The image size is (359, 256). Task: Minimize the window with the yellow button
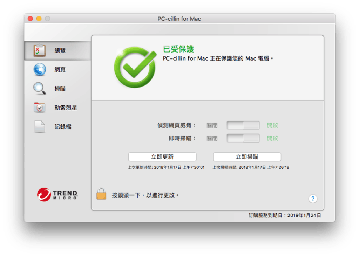[x=39, y=19]
